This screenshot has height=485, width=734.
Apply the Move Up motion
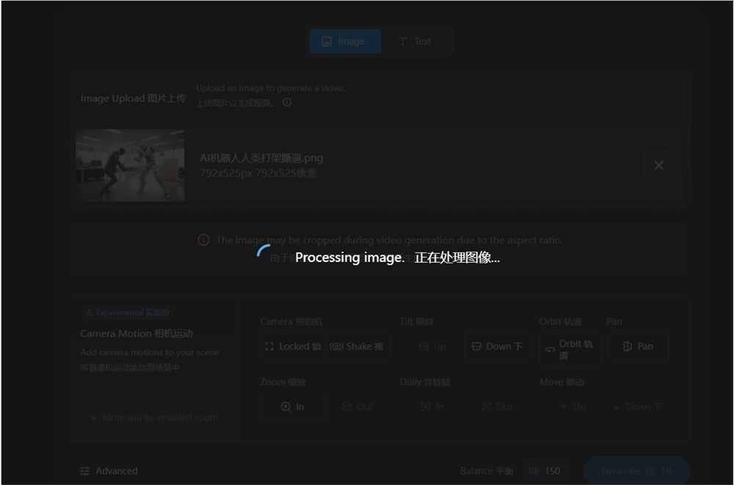point(573,406)
